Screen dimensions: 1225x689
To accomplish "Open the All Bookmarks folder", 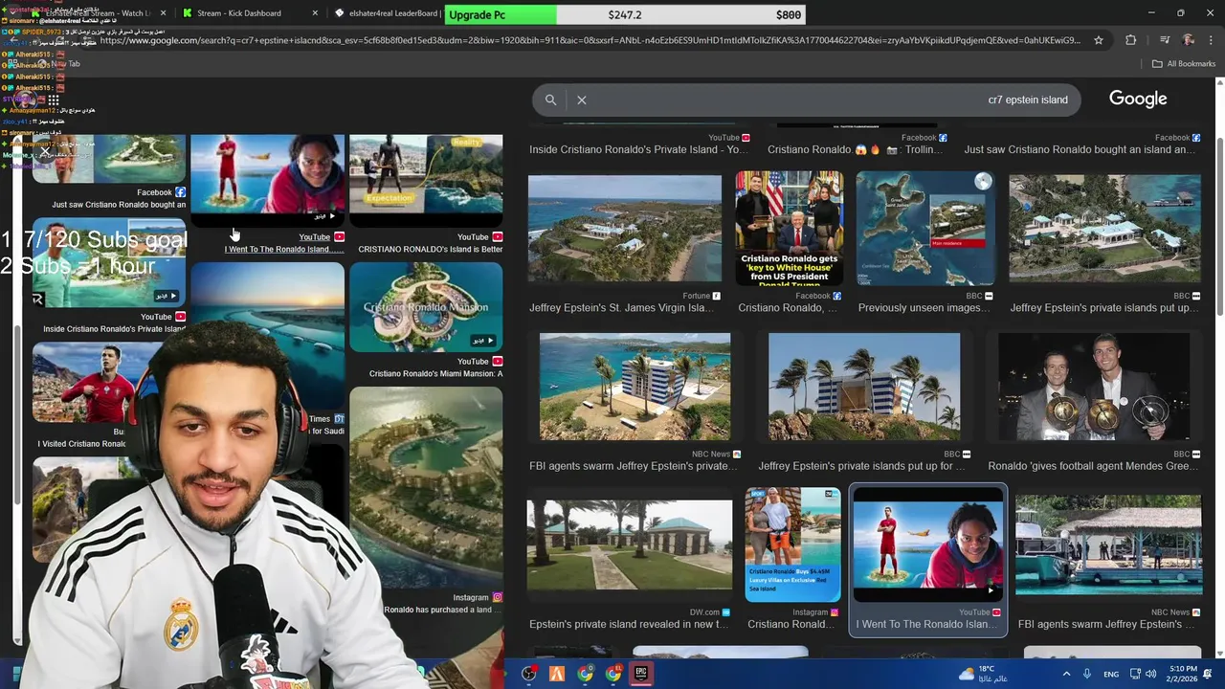I will click(x=1184, y=64).
